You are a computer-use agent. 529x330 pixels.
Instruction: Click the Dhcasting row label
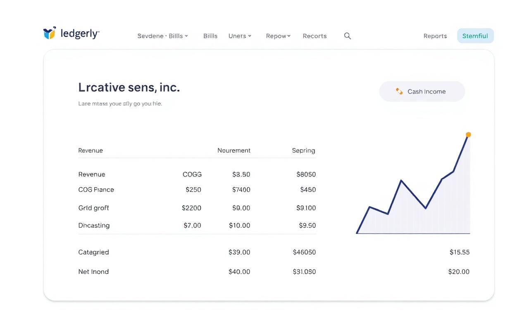pyautogui.click(x=94, y=225)
